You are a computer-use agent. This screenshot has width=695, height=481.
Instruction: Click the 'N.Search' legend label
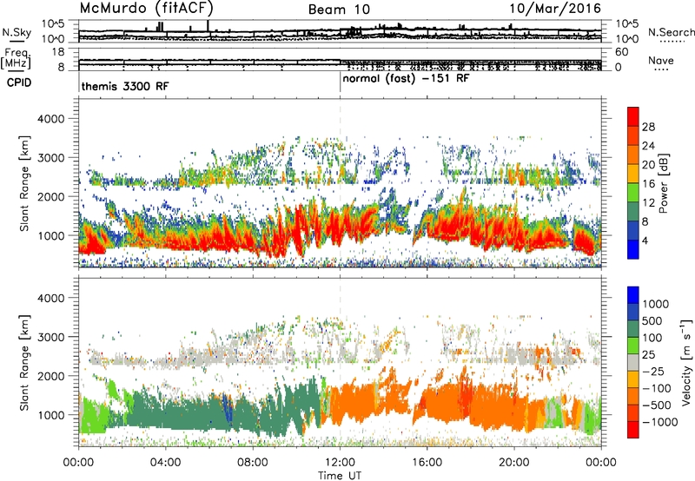coord(671,32)
